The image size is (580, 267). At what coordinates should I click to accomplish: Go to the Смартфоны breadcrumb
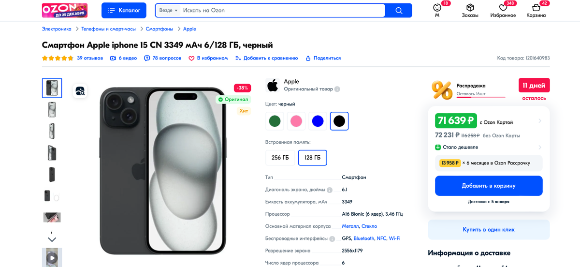(159, 29)
